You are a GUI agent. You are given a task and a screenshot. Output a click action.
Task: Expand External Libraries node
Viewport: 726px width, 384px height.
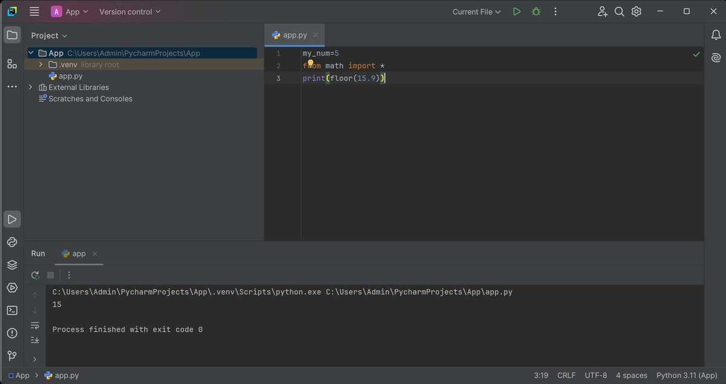tap(31, 87)
